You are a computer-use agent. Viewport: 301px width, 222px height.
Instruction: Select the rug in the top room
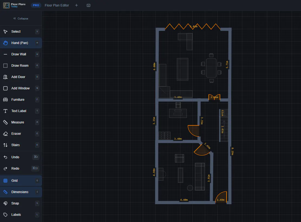point(182,69)
